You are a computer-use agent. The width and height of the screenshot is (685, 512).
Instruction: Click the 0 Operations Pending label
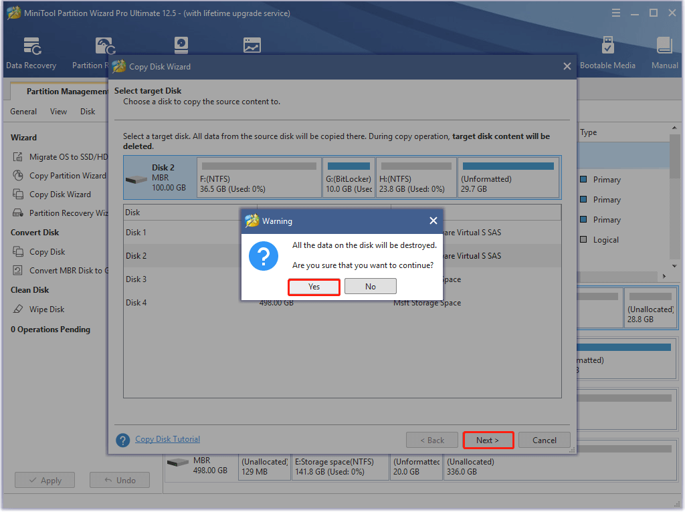51,330
